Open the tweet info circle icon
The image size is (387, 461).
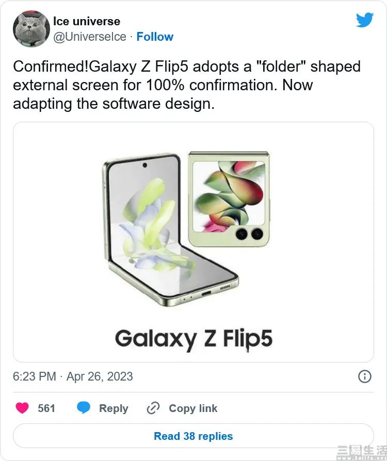[x=364, y=376]
